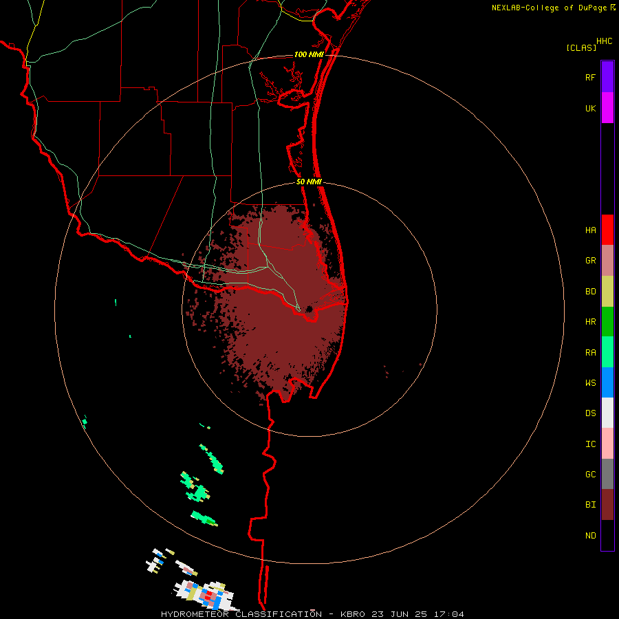Click the GC legend label

pyautogui.click(x=590, y=474)
